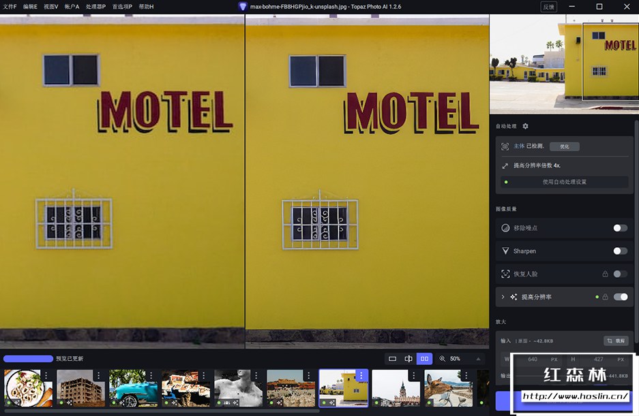Open the 自动处理 settings gear
This screenshot has width=639, height=416.
click(525, 127)
